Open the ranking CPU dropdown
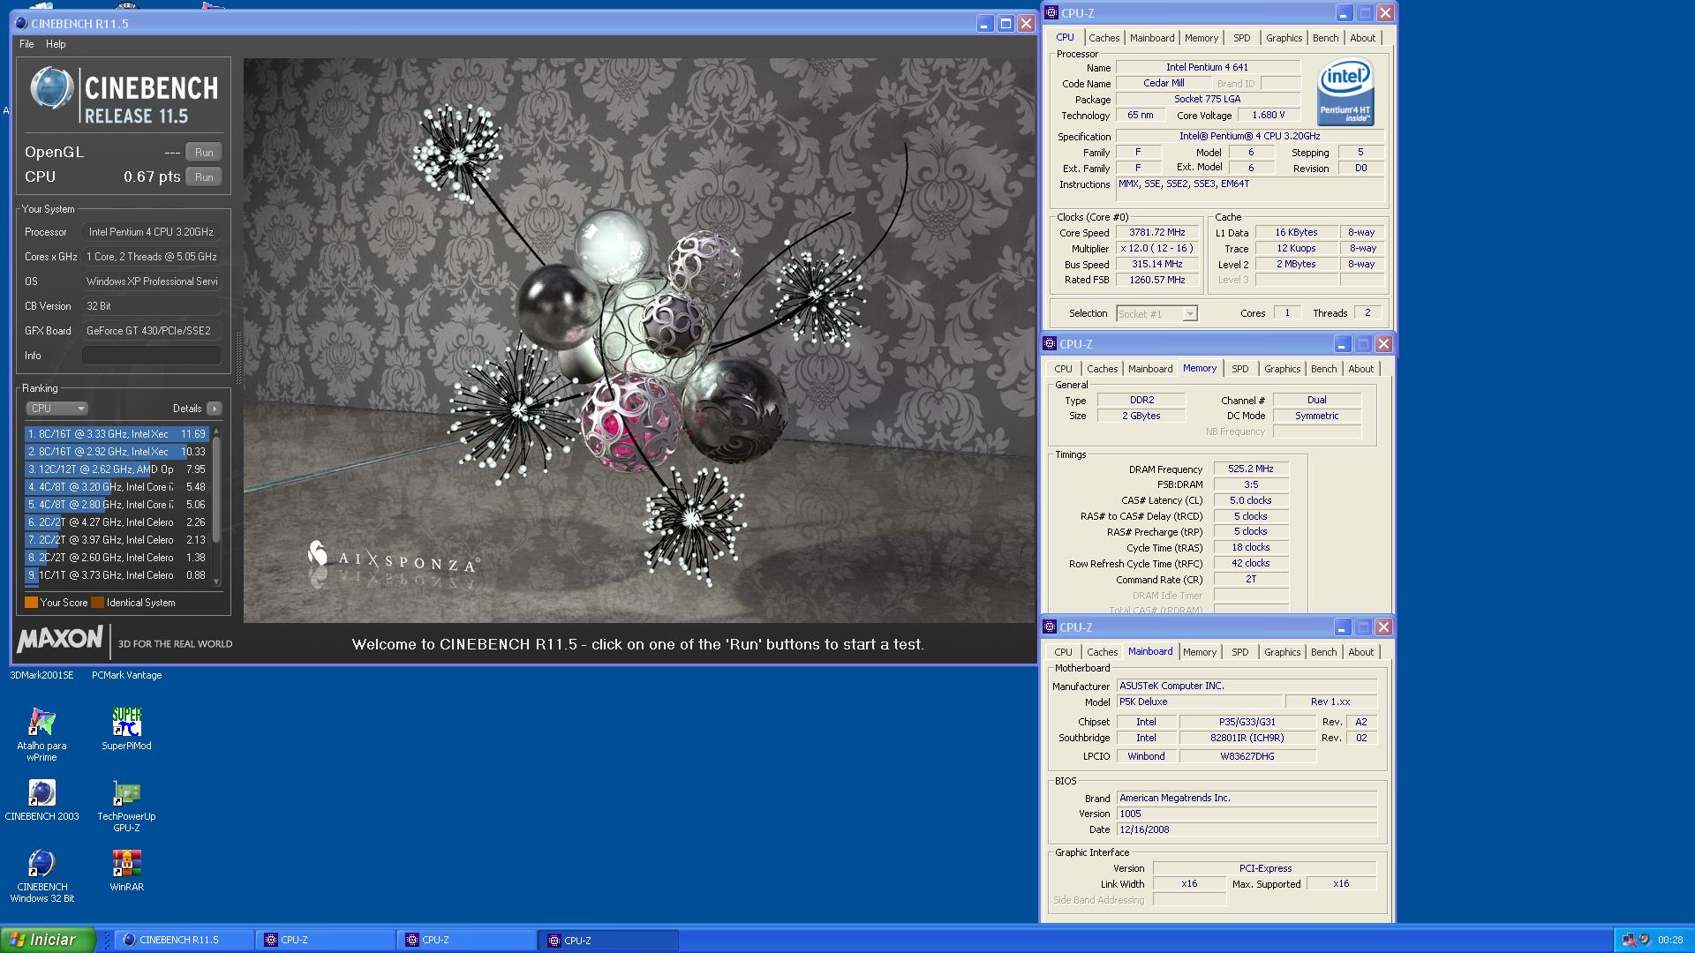The height and width of the screenshot is (953, 1695). click(56, 409)
